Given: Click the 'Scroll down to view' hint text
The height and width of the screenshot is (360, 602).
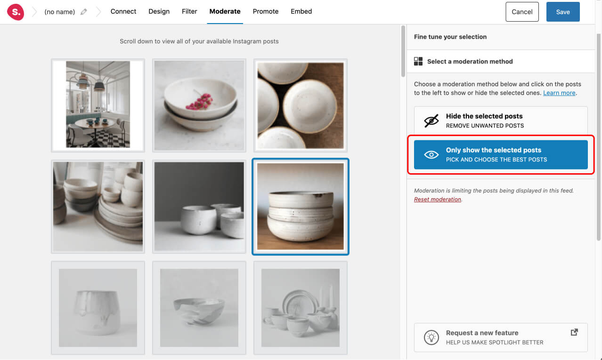Looking at the screenshot, I should click(199, 41).
